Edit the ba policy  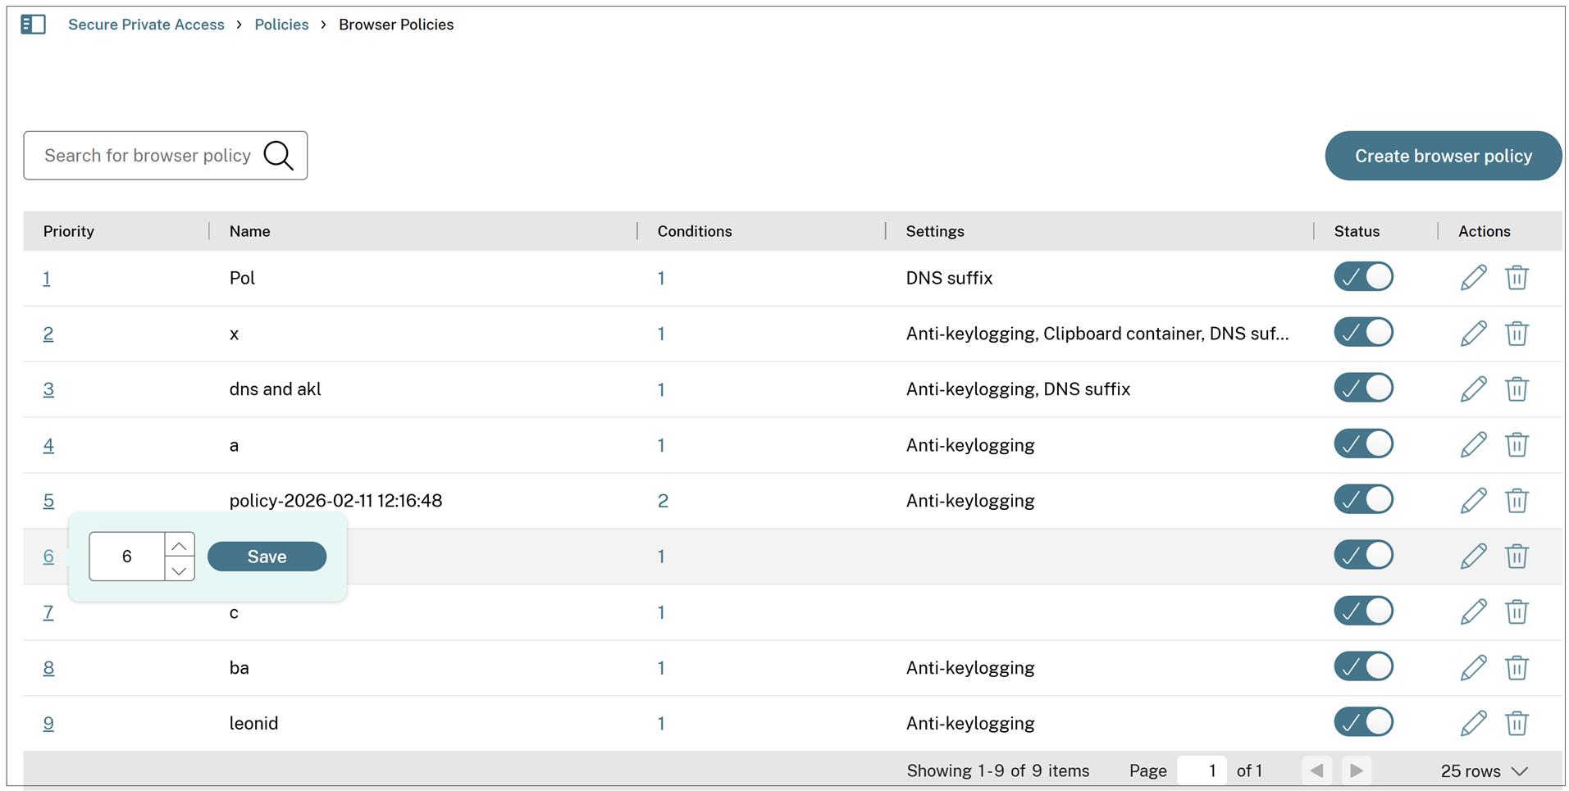(x=1473, y=668)
